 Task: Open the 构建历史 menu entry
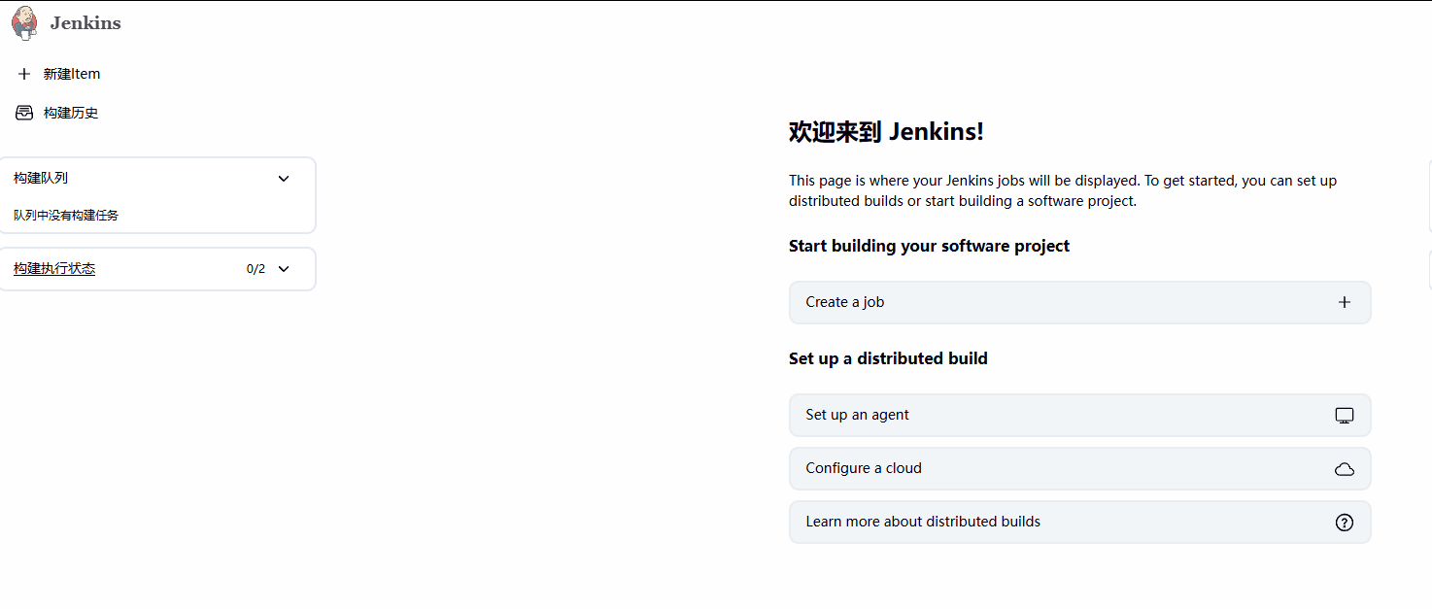(x=71, y=113)
